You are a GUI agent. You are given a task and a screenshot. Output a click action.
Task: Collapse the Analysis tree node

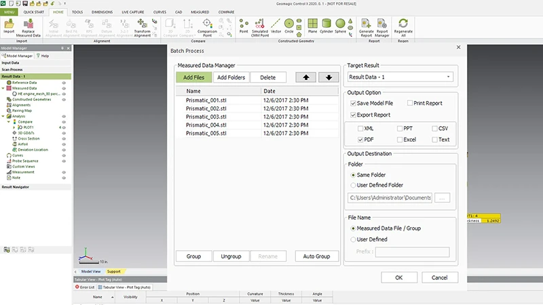pos(4,116)
